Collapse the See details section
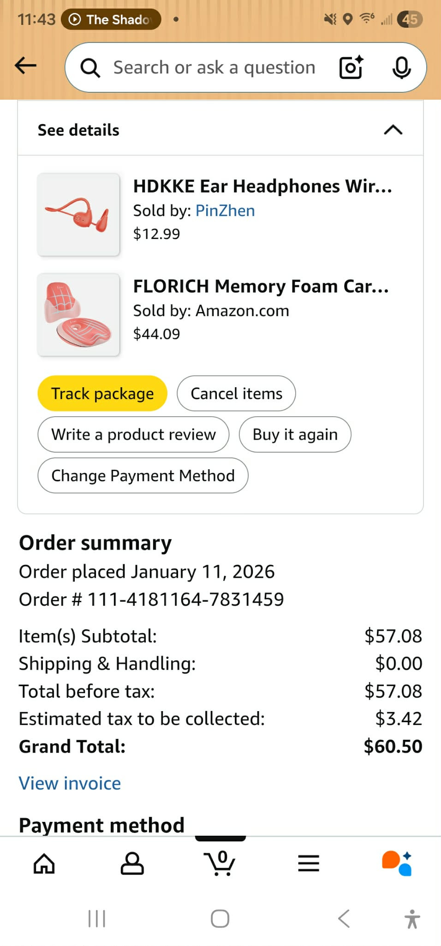 pyautogui.click(x=393, y=130)
